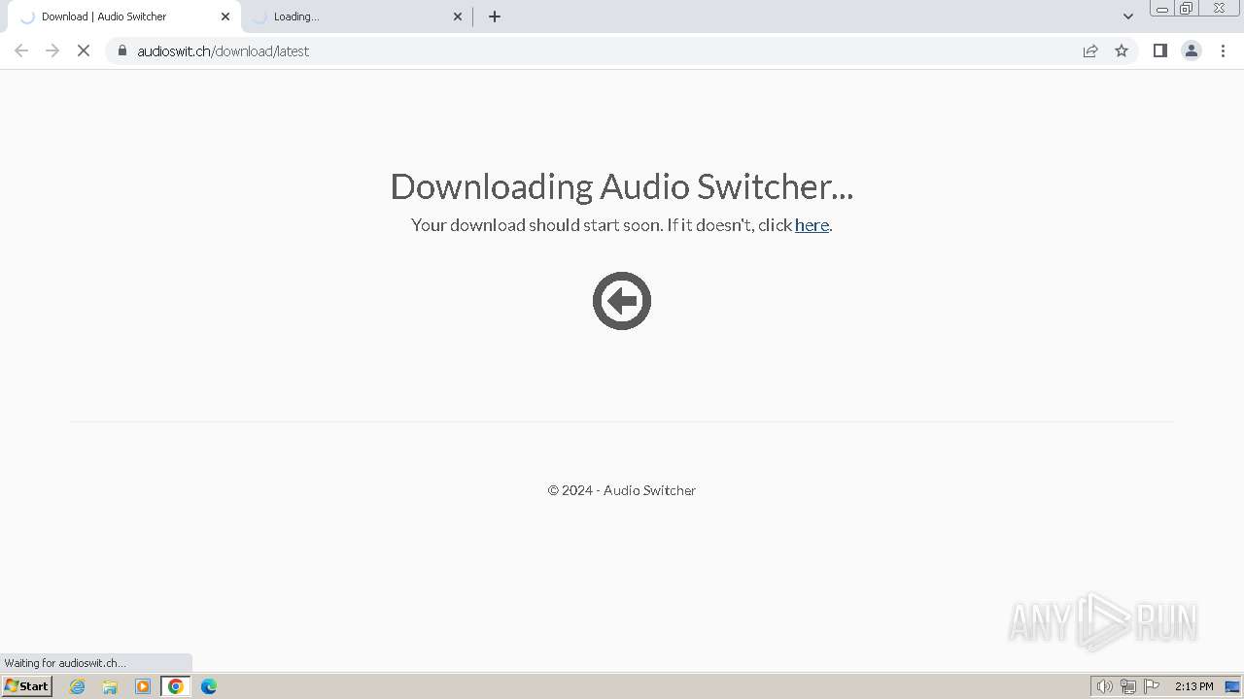Screen dimensions: 1244x699
Task: Open the Chrome profile avatar menu
Action: click(x=1192, y=50)
